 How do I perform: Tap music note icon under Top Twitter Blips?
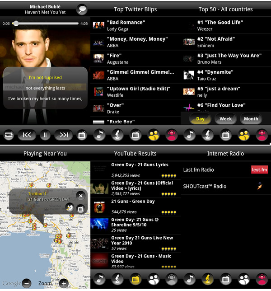pos(99,135)
